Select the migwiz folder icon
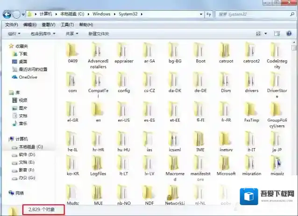 [x=277, y=163]
